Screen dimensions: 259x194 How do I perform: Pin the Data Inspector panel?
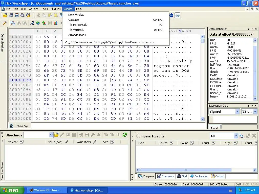pyautogui.click(x=248, y=29)
